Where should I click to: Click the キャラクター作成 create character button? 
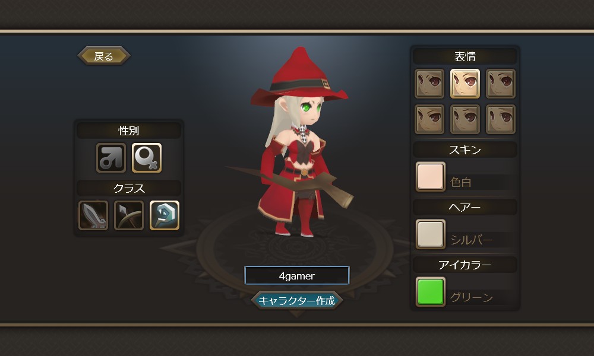click(x=296, y=300)
